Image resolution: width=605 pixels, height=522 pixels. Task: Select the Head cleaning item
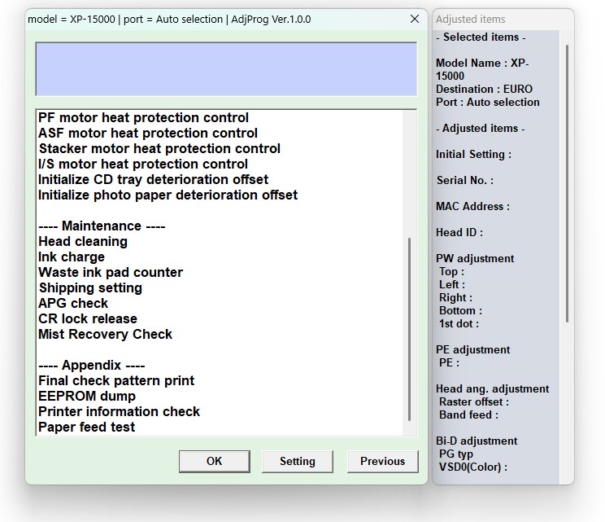(83, 241)
